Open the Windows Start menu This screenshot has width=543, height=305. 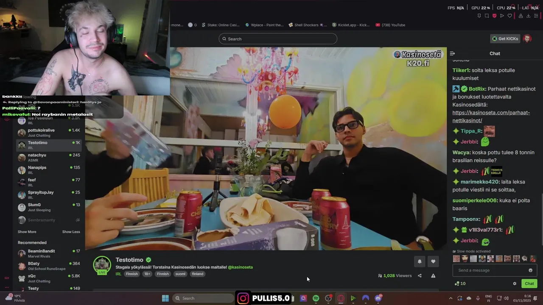tap(165, 298)
